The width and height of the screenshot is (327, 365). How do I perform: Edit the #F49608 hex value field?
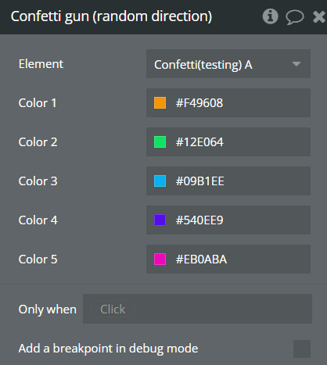228,103
